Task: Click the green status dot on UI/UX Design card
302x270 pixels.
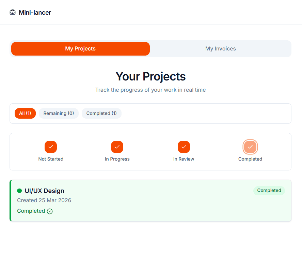Action: coord(20,191)
